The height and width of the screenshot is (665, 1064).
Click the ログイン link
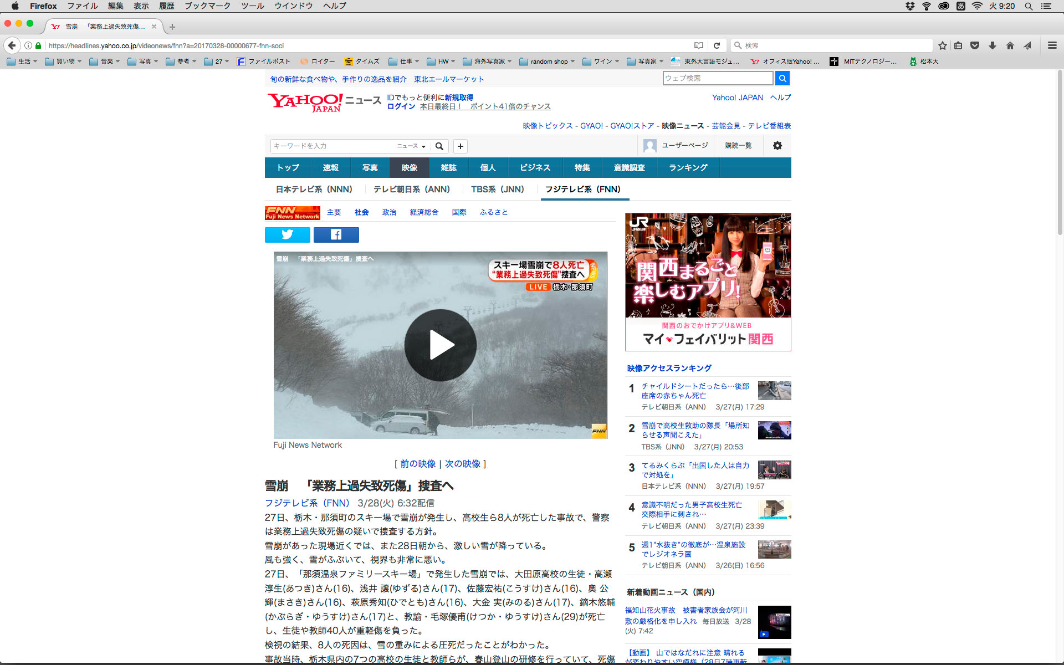click(x=401, y=106)
